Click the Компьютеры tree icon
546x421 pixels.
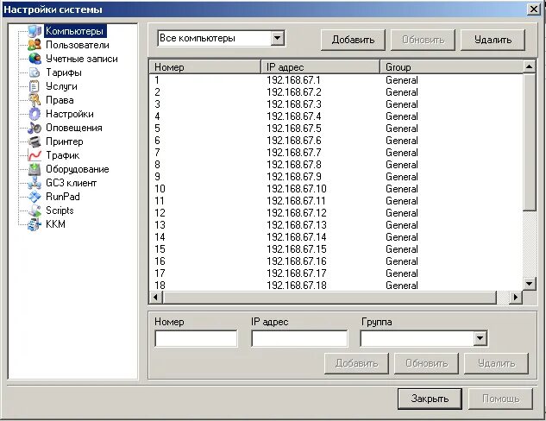tap(35, 31)
